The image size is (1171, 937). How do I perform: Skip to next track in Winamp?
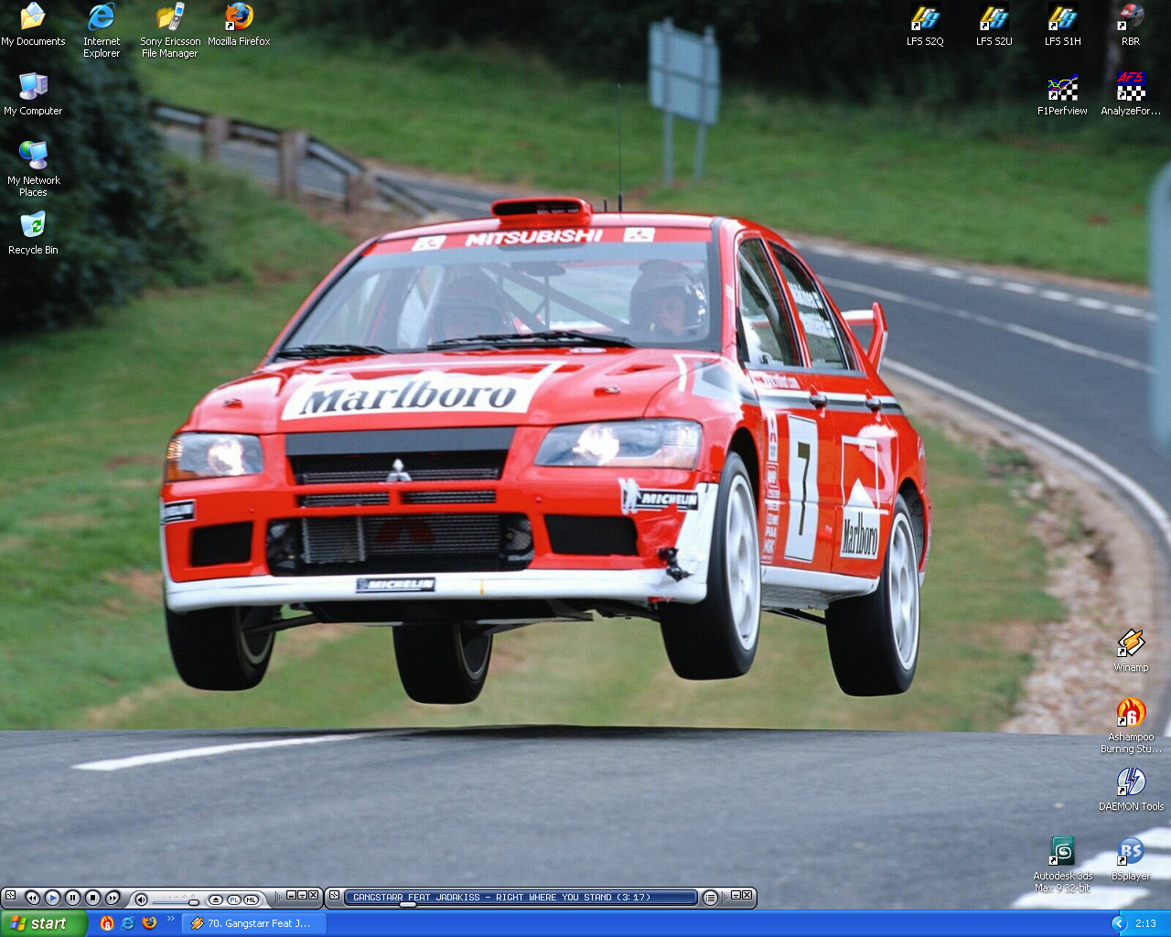click(x=113, y=899)
